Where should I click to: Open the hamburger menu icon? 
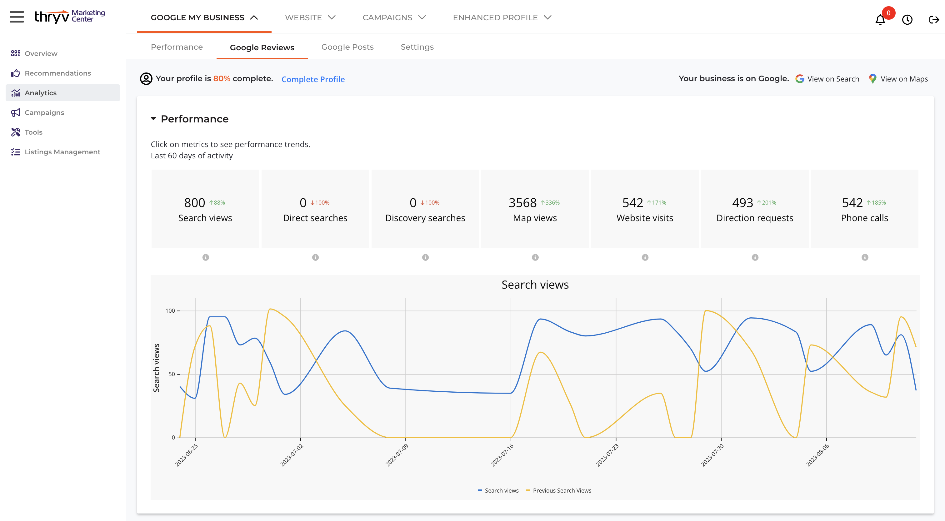click(17, 17)
